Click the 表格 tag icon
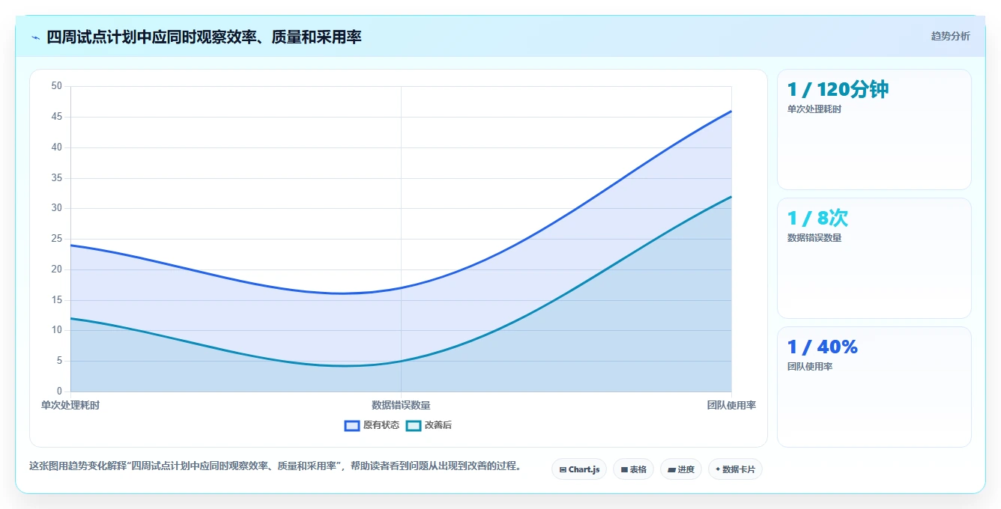1001x509 pixels. coord(624,470)
